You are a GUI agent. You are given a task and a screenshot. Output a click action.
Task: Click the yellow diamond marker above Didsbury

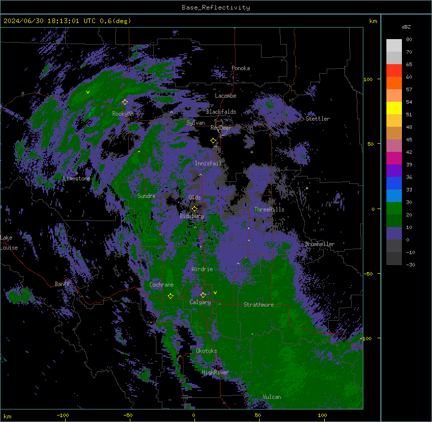click(x=194, y=208)
